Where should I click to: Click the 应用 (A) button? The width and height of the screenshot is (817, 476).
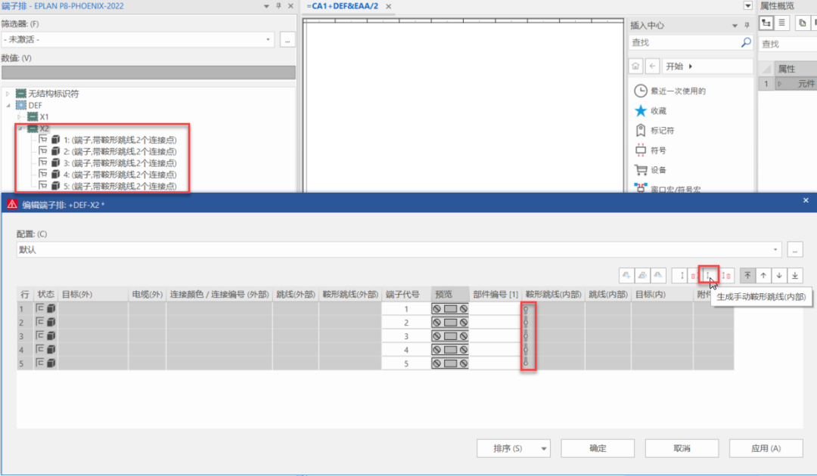click(x=766, y=448)
